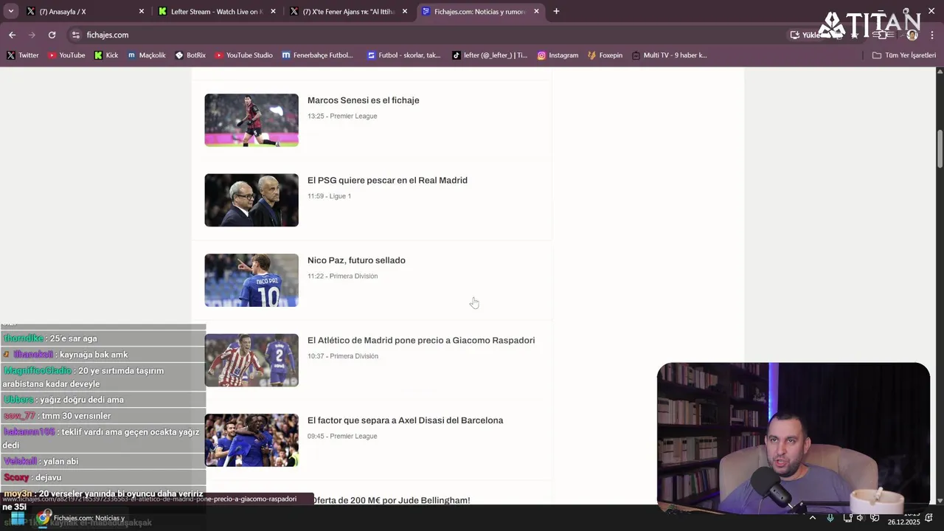This screenshot has width=944, height=531.
Task: Show hidden system tray icons
Action: (813, 518)
